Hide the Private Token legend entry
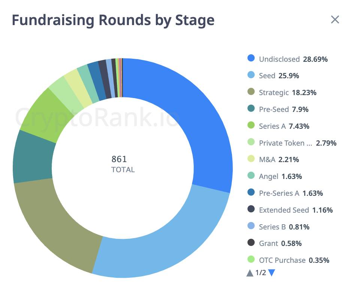Image resolution: width=353 pixels, height=292 pixels. tap(285, 143)
